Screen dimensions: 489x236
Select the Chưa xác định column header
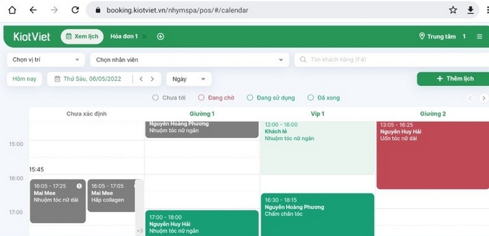(x=86, y=114)
